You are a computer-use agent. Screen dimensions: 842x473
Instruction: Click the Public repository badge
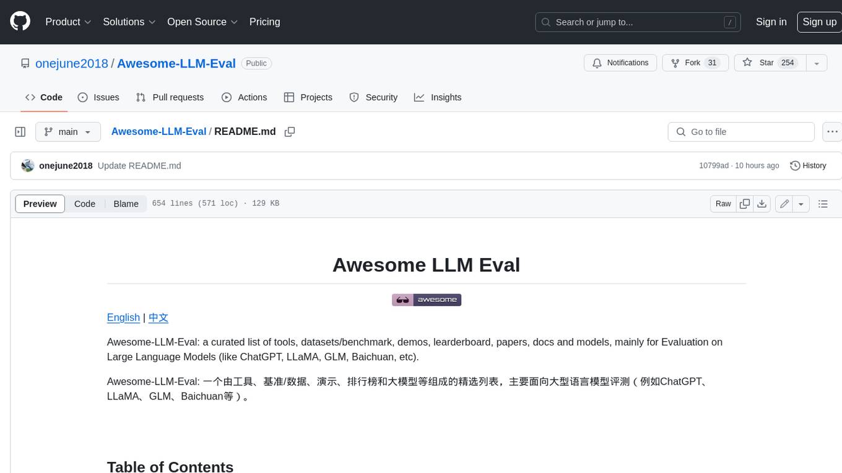click(x=256, y=63)
